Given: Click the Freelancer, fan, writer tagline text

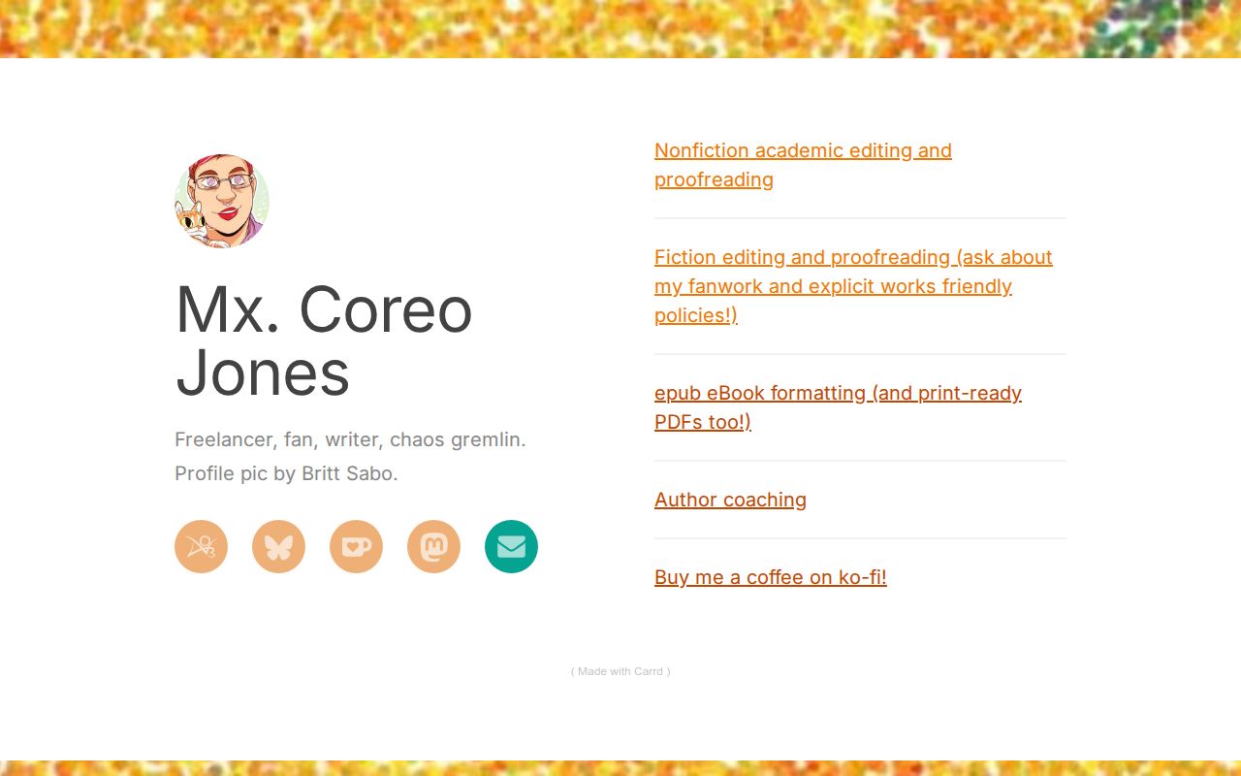Looking at the screenshot, I should point(350,439).
